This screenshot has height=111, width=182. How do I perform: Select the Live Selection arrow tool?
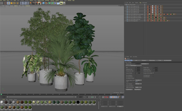click(x=5, y=3)
